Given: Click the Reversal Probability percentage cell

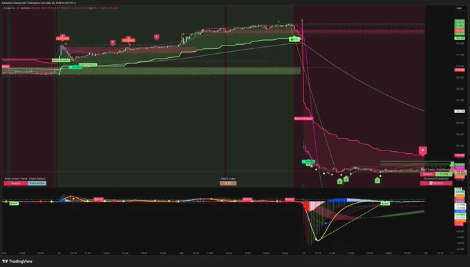Looking at the screenshot, I should click(x=436, y=184).
